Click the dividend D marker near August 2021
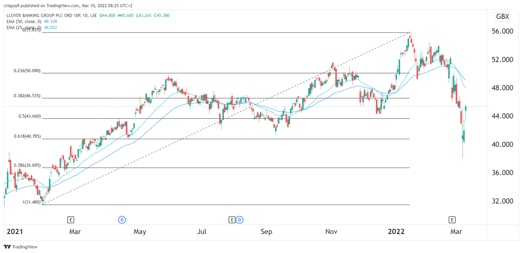 (x=240, y=220)
